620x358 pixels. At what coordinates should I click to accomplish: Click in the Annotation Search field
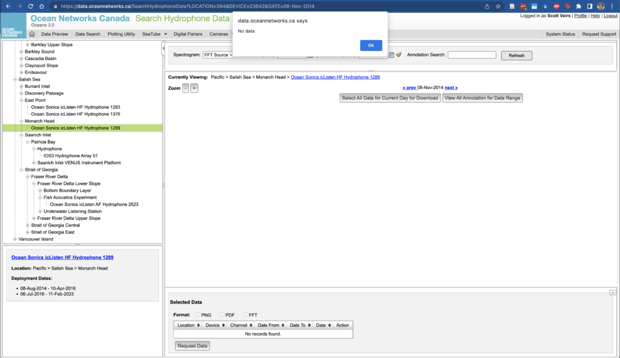click(472, 55)
